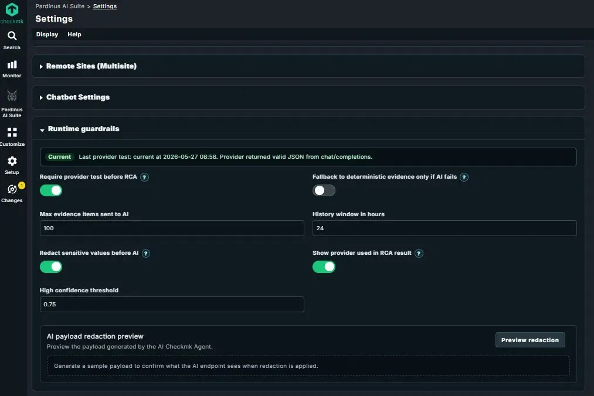Click the Settings page title
Image resolution: width=594 pixels, height=396 pixels.
pos(54,19)
